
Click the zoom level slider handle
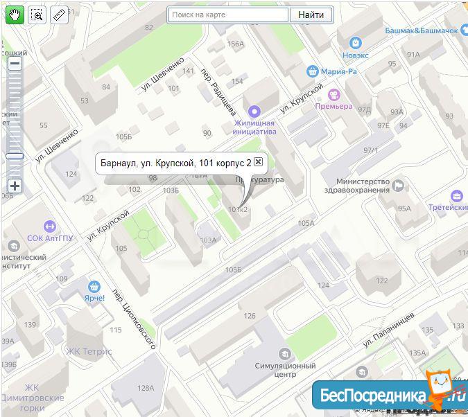click(x=15, y=156)
